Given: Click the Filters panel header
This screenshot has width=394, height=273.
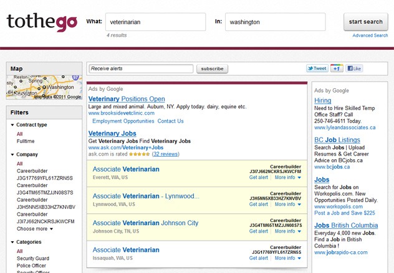Looking at the screenshot, I should 44,113.
